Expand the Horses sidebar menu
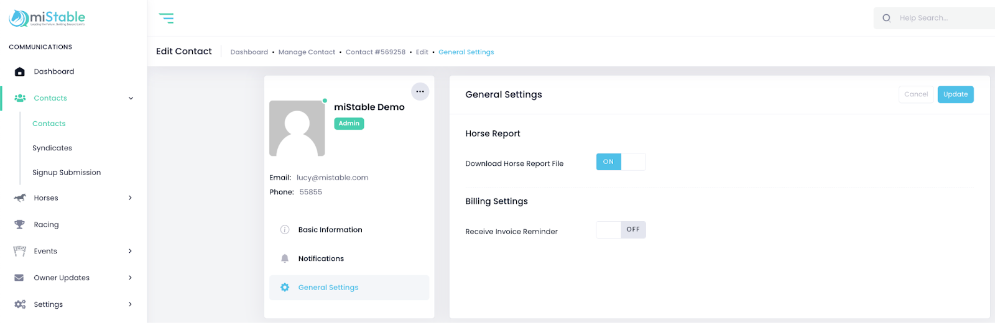This screenshot has height=323, width=995. tap(130, 198)
